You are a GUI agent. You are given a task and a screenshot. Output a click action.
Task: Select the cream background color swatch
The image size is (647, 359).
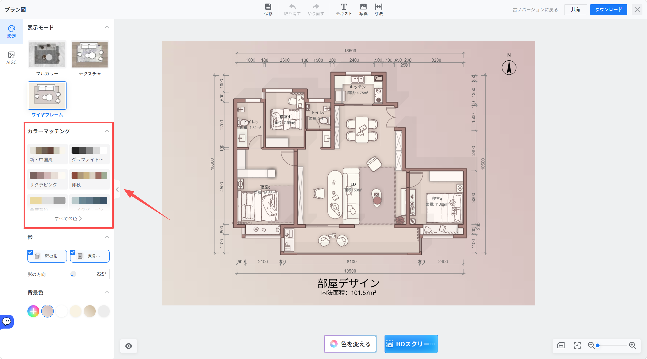click(x=76, y=311)
